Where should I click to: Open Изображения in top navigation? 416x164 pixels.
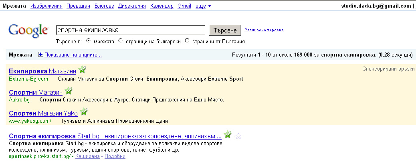coord(46,6)
